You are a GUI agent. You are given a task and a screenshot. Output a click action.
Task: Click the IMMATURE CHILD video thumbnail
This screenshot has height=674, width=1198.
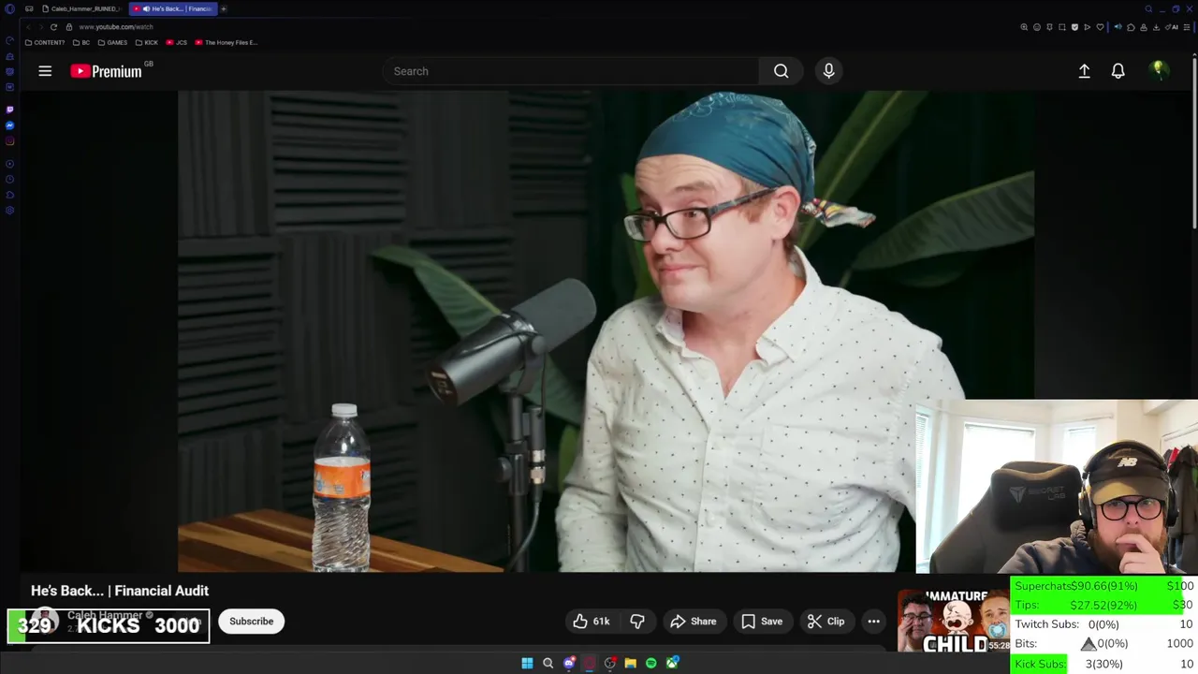[x=953, y=621]
